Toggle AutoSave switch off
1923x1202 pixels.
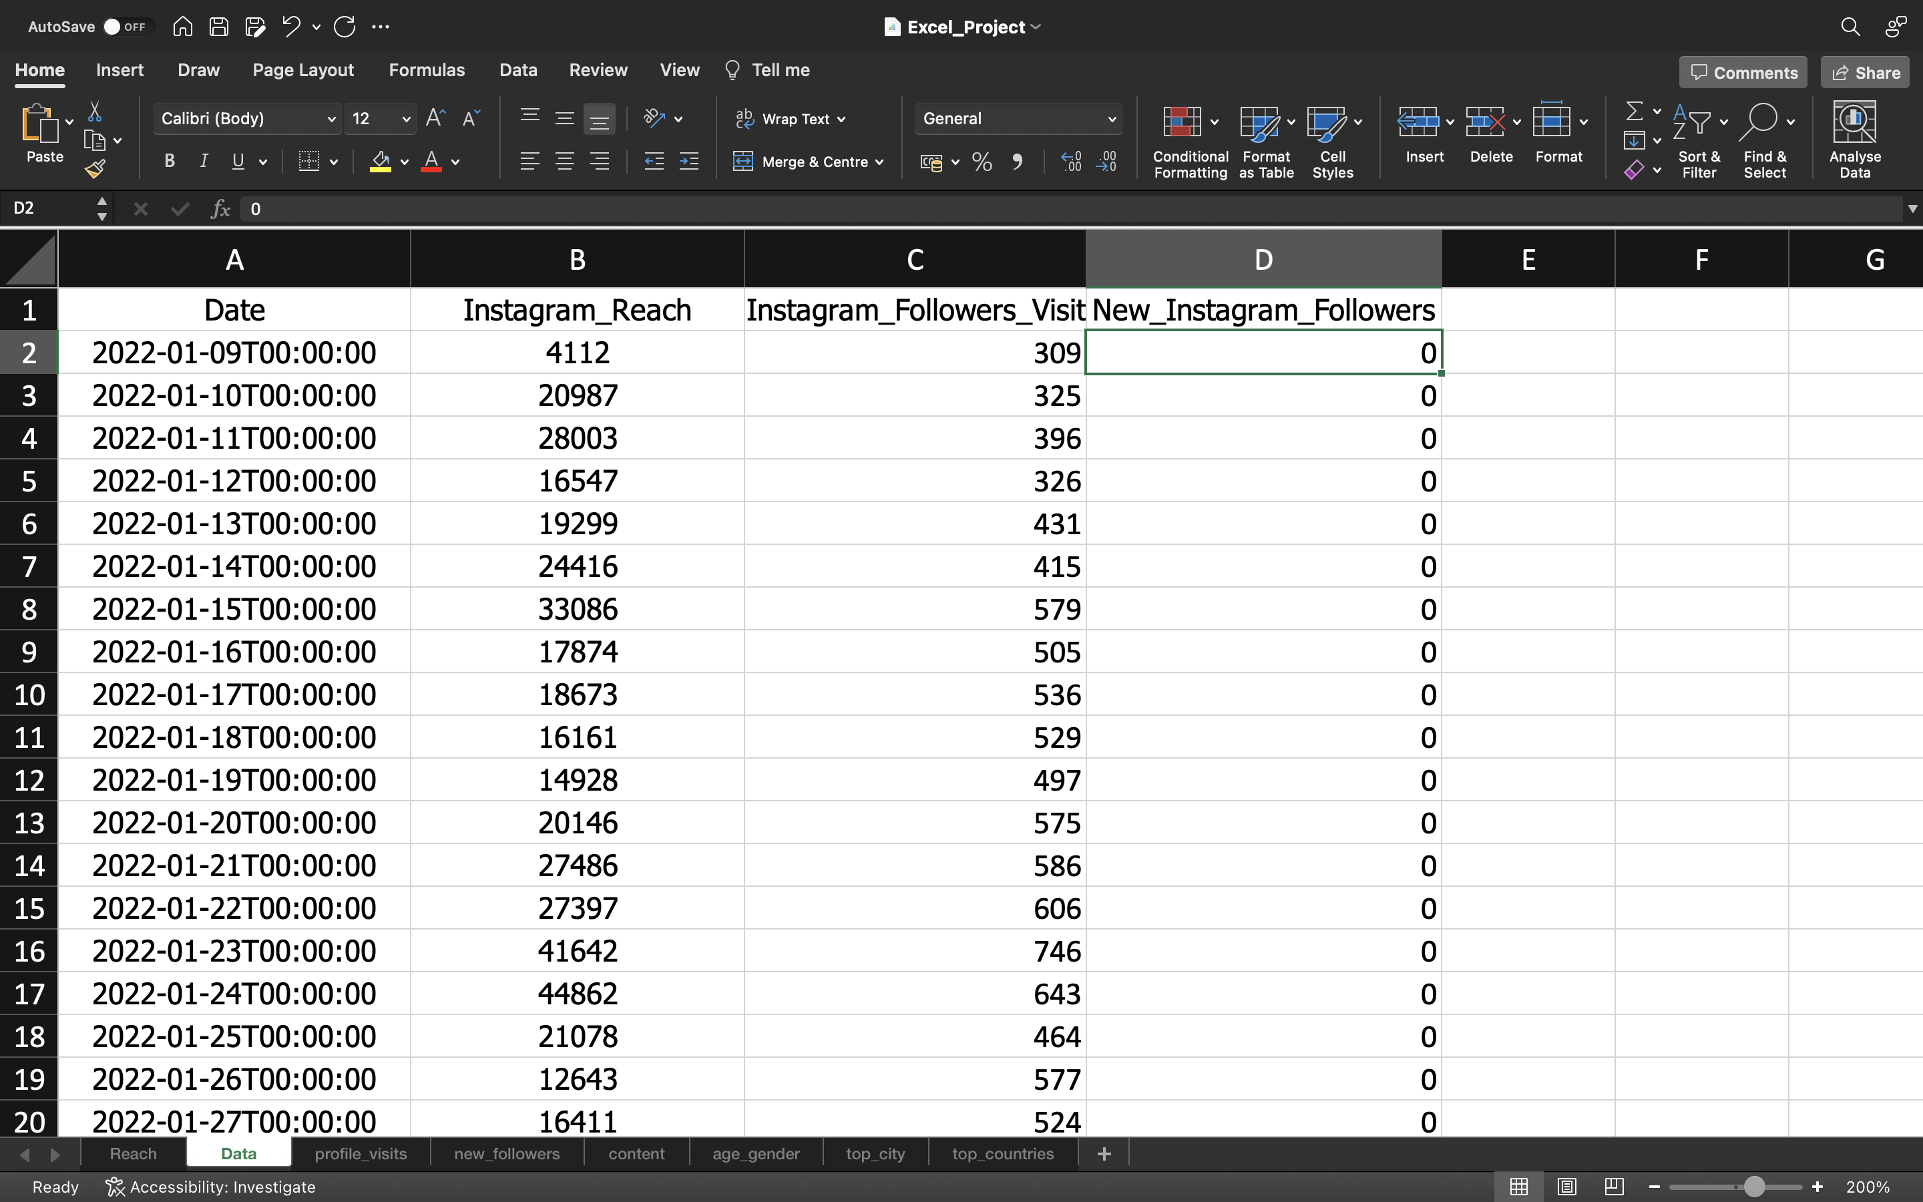point(110,26)
